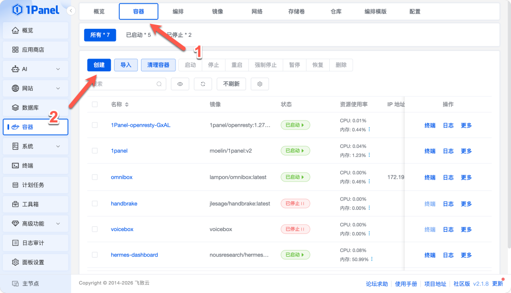Check the omnibox row checkbox
The height and width of the screenshot is (293, 511).
95,177
